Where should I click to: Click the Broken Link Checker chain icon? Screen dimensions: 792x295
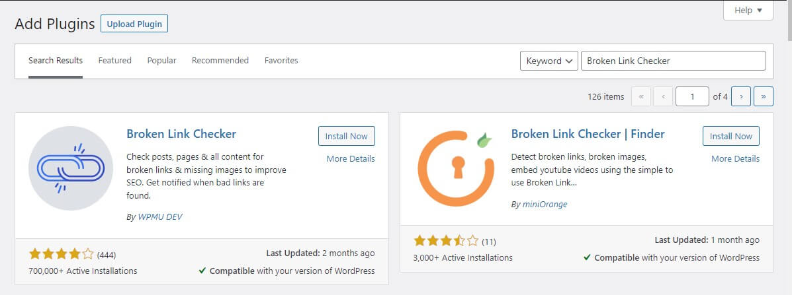(71, 168)
